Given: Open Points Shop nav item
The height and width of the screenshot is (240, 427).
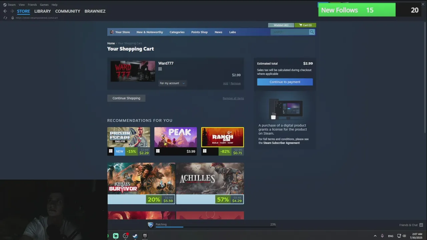Looking at the screenshot, I should pos(199,32).
